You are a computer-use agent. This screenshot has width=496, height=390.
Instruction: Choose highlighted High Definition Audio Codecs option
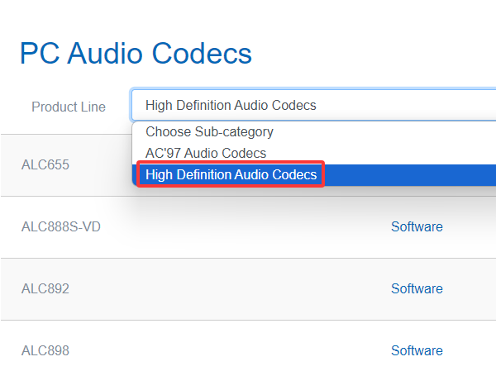(x=231, y=175)
